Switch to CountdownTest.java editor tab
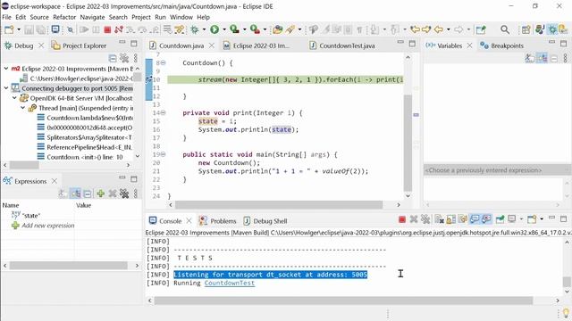Screen dimensions: 572x321 coord(342,45)
